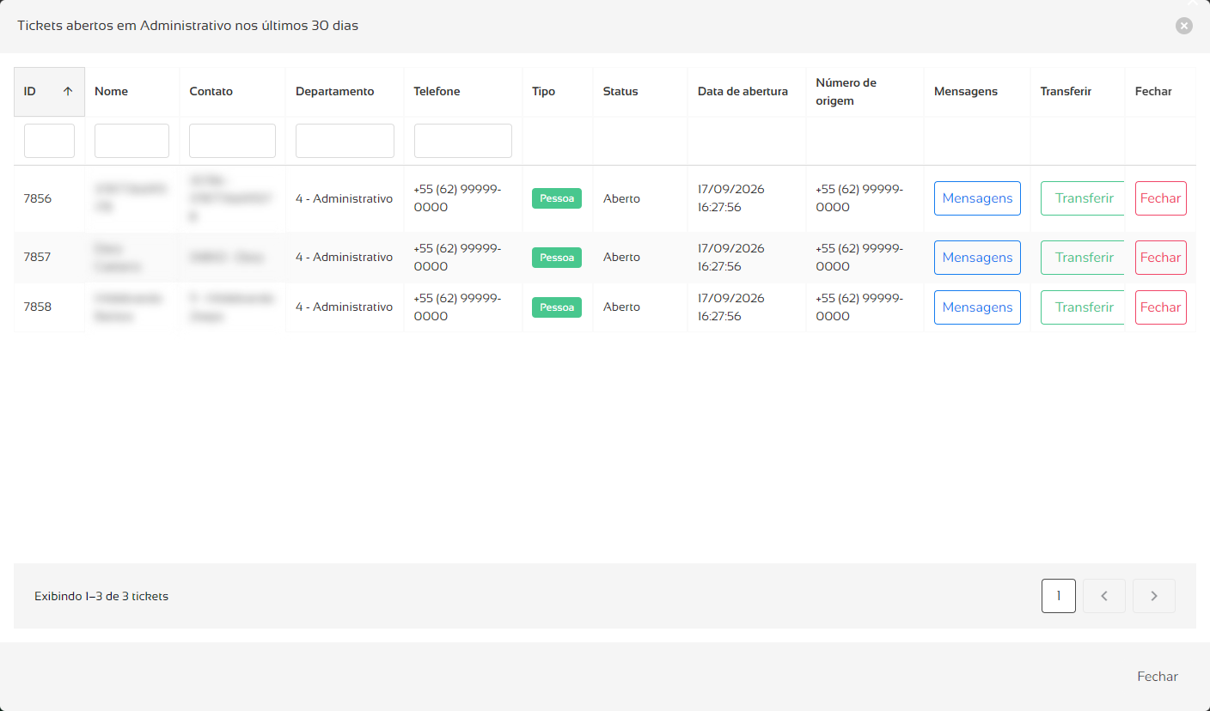Transfer ticket 7857 with Transferir
This screenshot has width=1210, height=711.
pos(1083,258)
